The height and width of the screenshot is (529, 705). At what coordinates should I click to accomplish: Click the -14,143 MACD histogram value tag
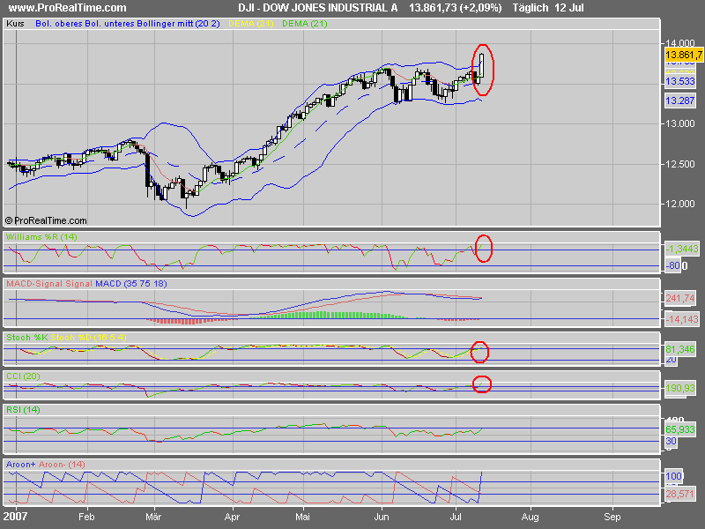(682, 319)
